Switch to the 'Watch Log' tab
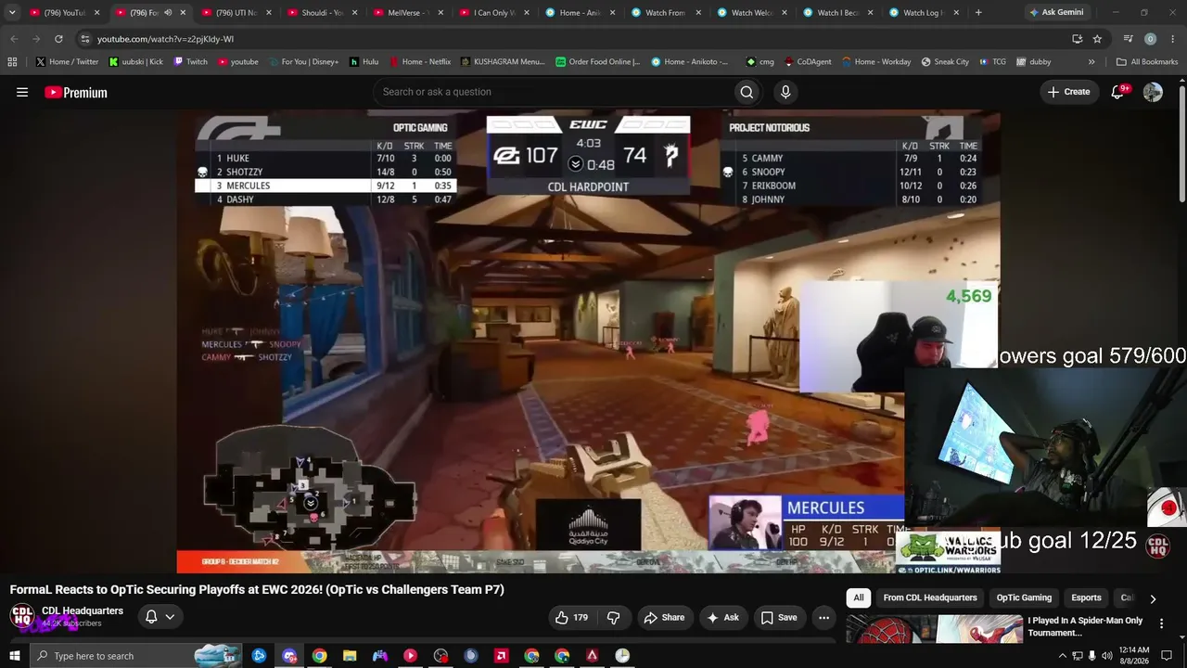This screenshot has width=1187, height=668. click(x=924, y=13)
